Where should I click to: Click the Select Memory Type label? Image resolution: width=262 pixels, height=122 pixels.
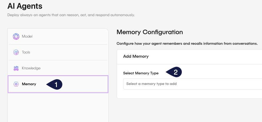(x=141, y=73)
